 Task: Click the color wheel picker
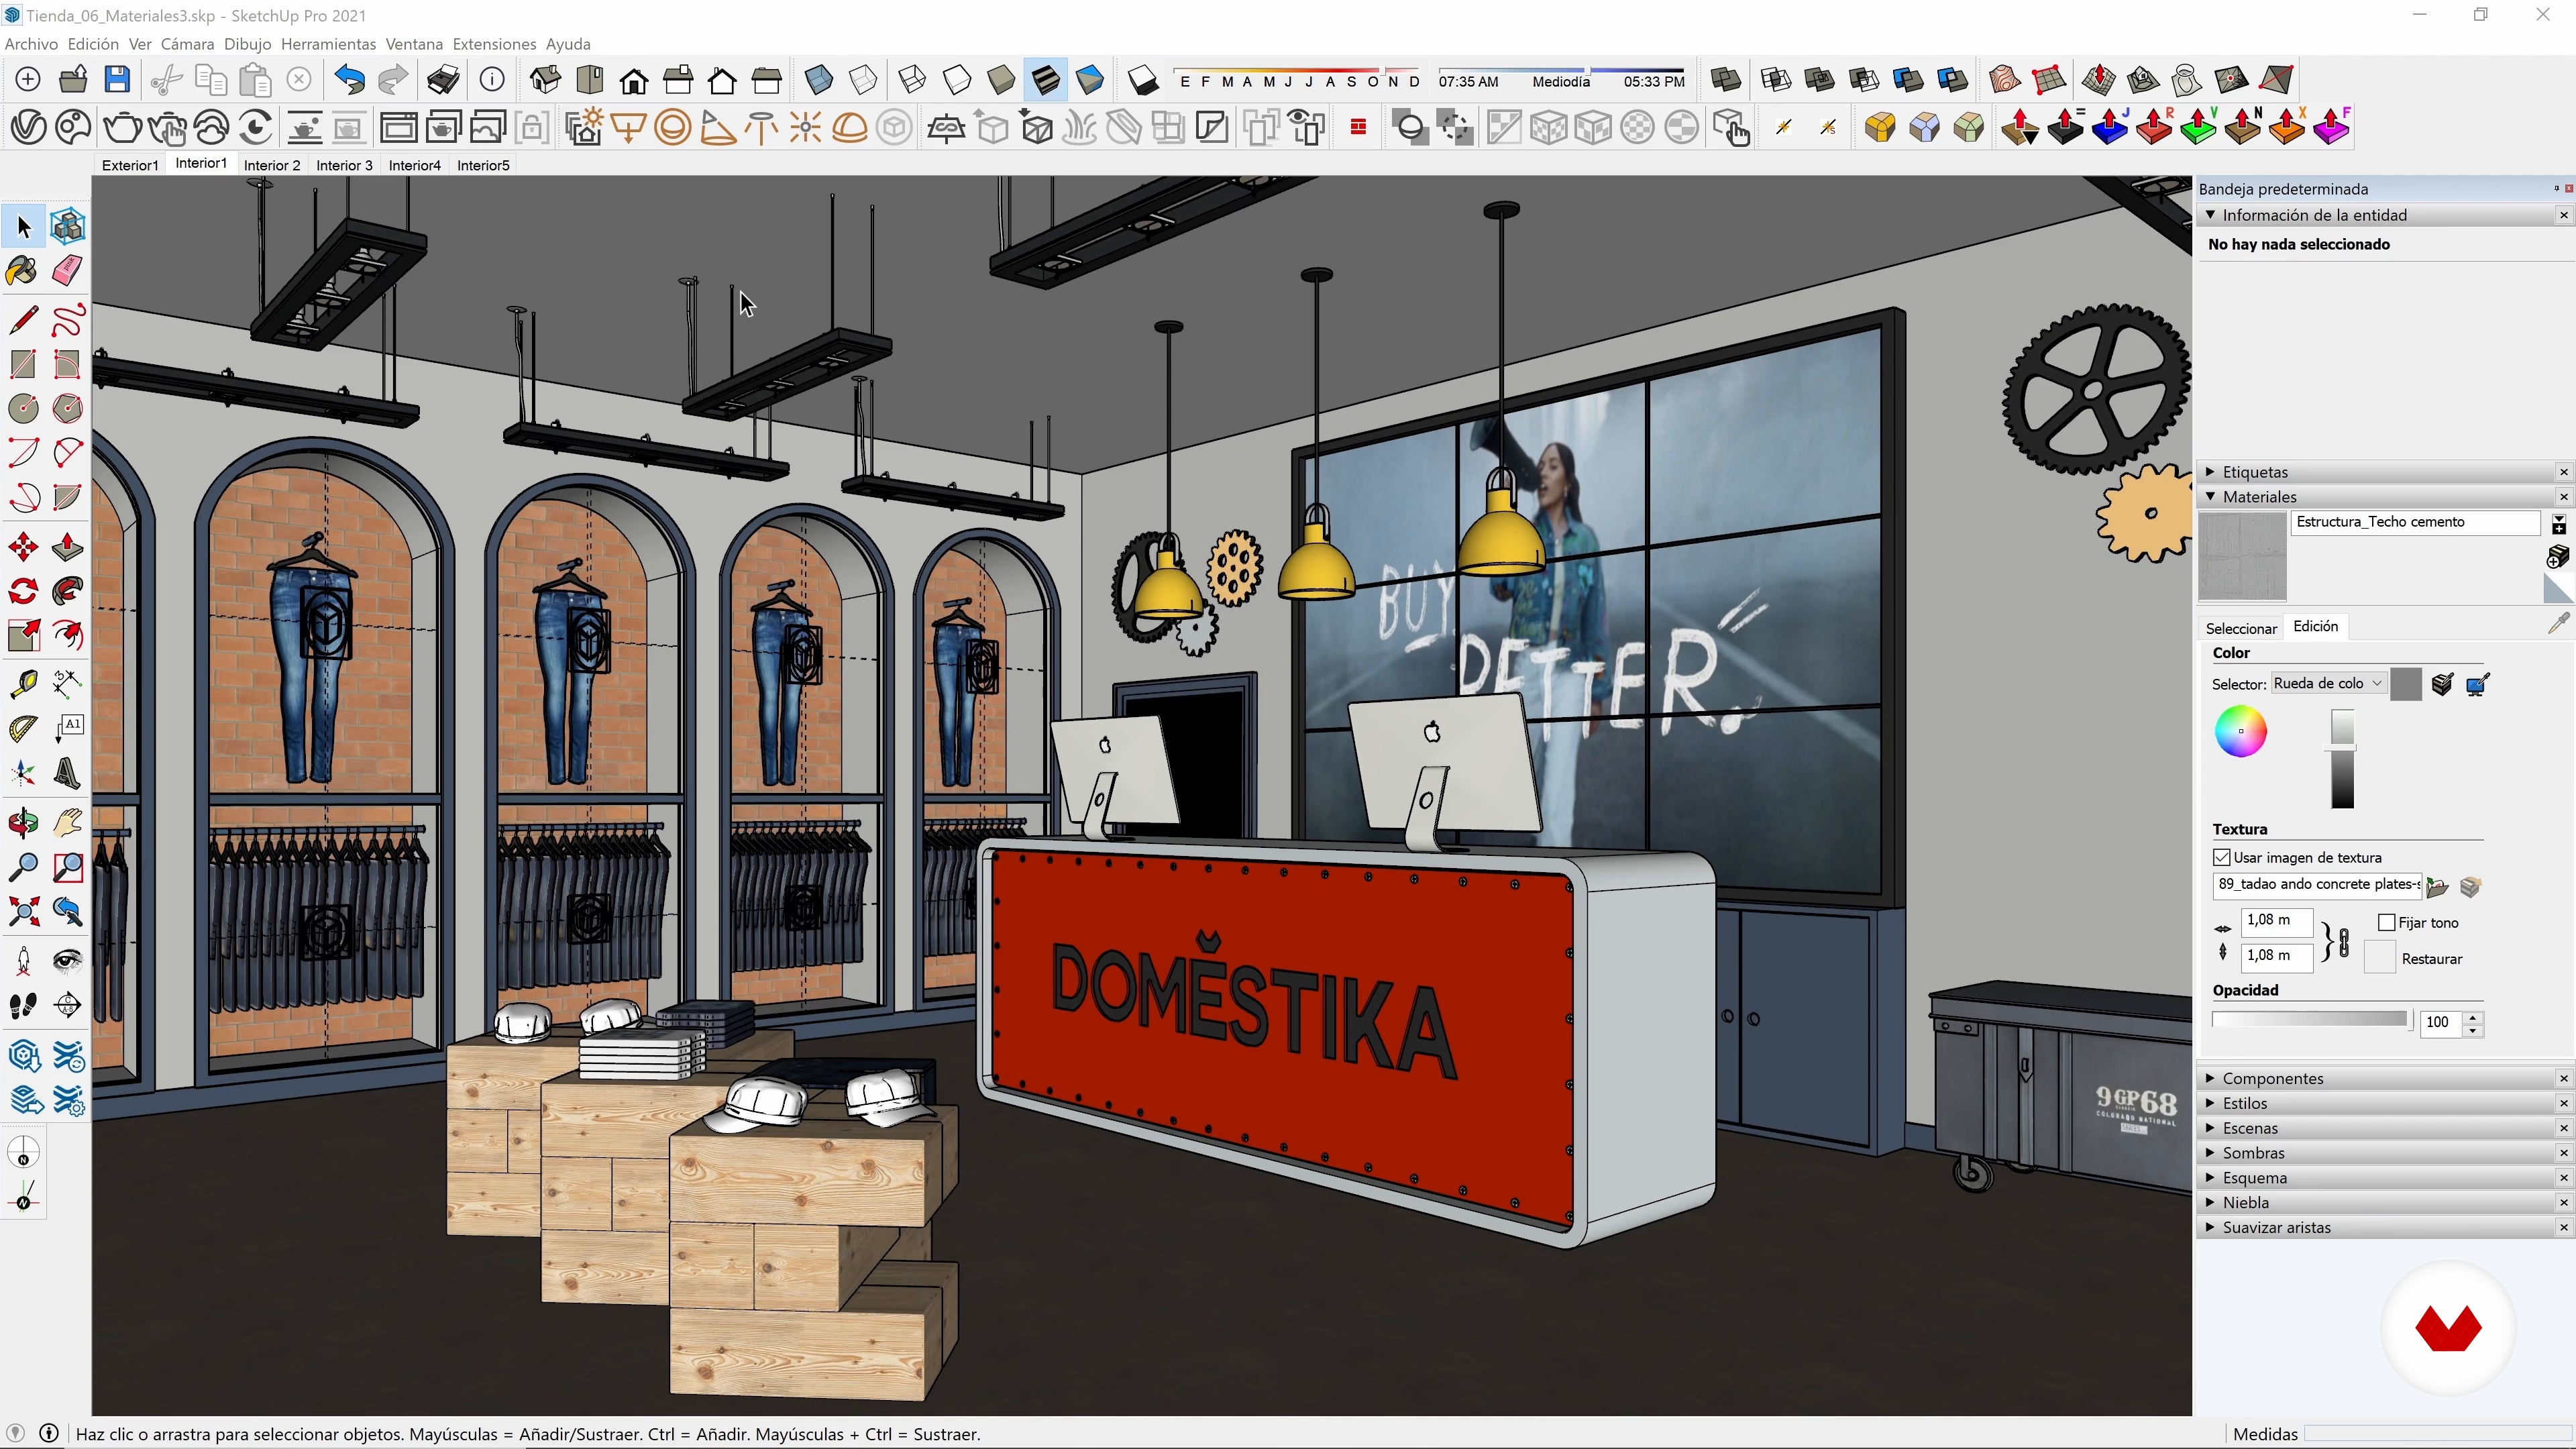[x=2240, y=732]
